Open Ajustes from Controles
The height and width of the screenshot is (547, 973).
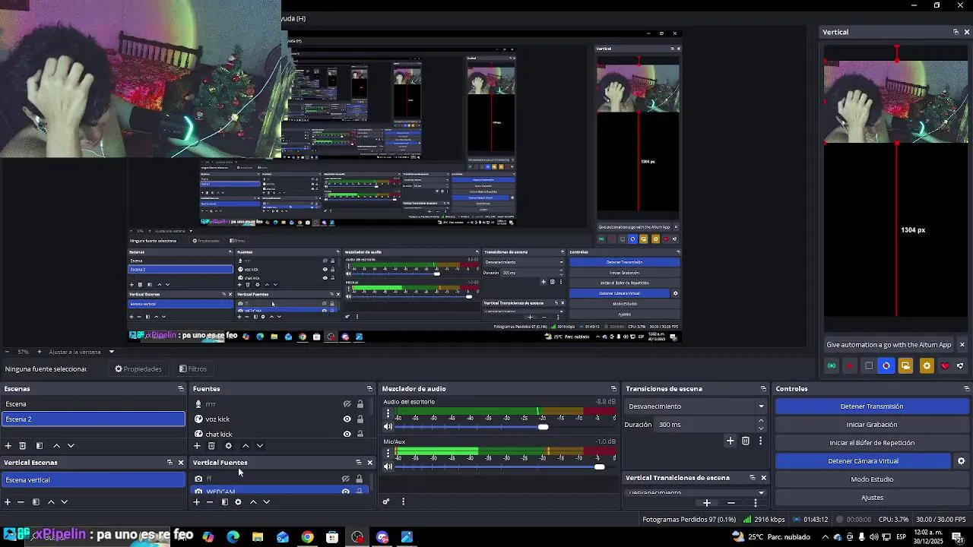coord(872,498)
